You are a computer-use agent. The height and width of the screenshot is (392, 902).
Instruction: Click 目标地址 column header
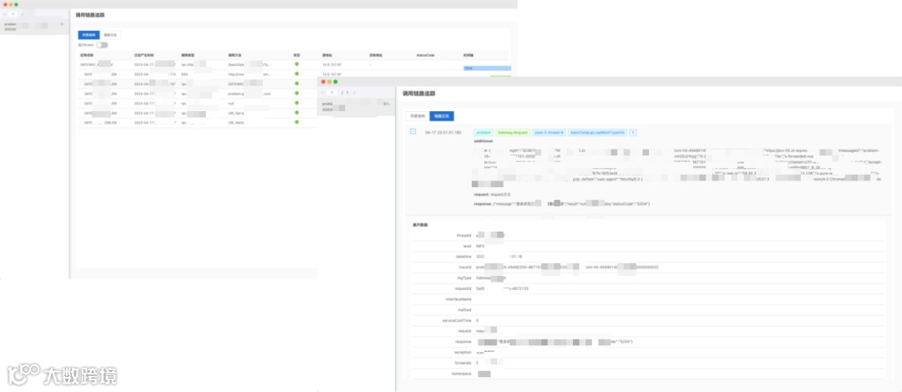376,55
